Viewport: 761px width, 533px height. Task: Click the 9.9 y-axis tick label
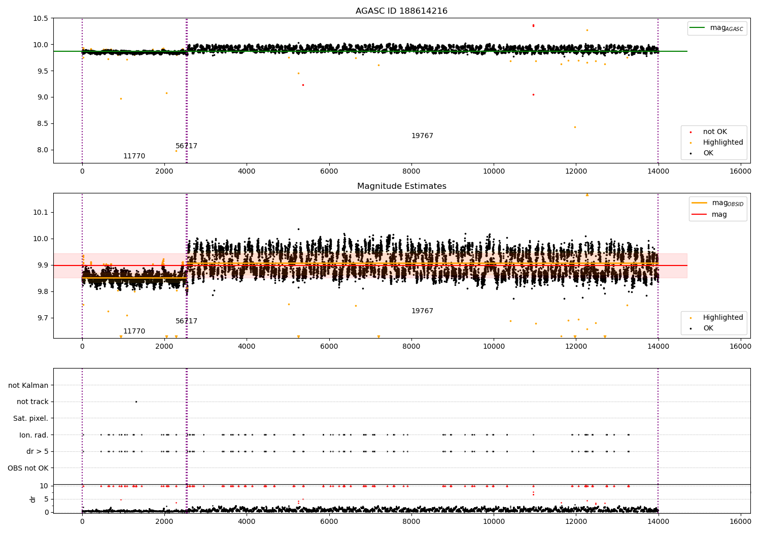pyautogui.click(x=42, y=265)
